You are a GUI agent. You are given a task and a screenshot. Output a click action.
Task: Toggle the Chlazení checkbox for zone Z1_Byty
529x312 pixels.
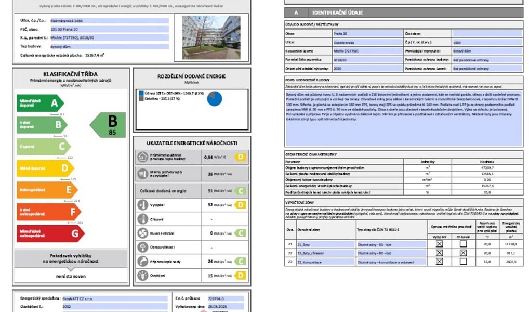463,244
